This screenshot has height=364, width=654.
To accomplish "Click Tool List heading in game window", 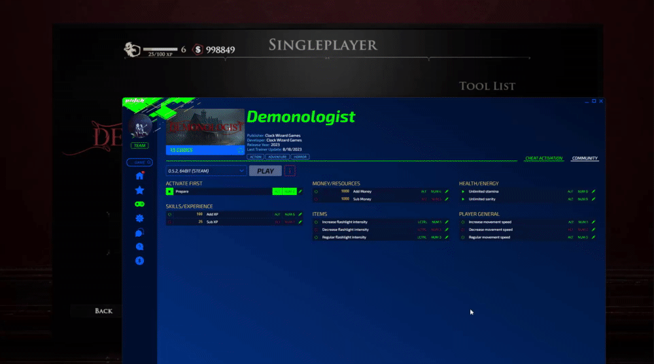I will point(487,86).
